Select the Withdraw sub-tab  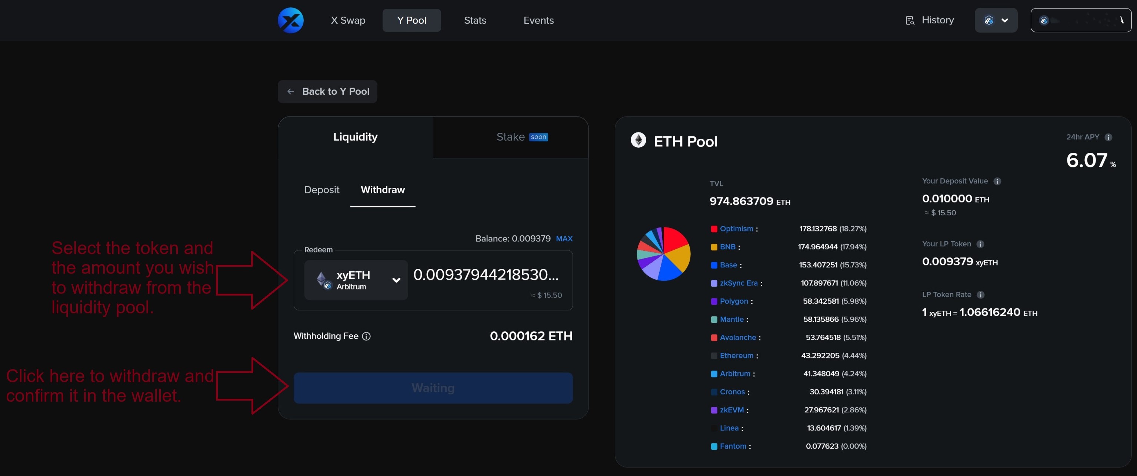[382, 190]
